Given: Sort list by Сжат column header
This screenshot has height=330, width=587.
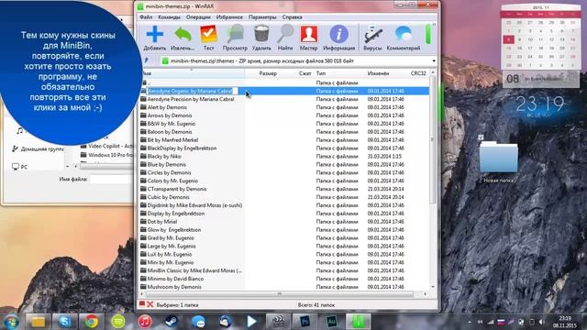Looking at the screenshot, I should pyautogui.click(x=305, y=73).
